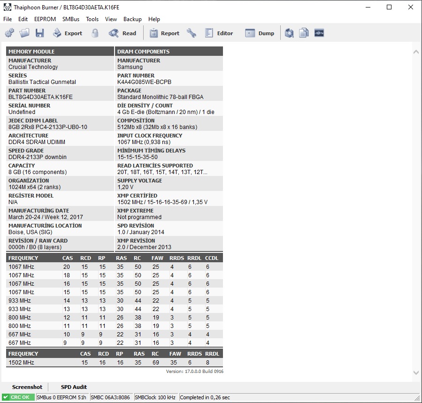The image size is (422, 403).
Task: Click the Completed in 0,26 sec status
Action: coord(205,397)
